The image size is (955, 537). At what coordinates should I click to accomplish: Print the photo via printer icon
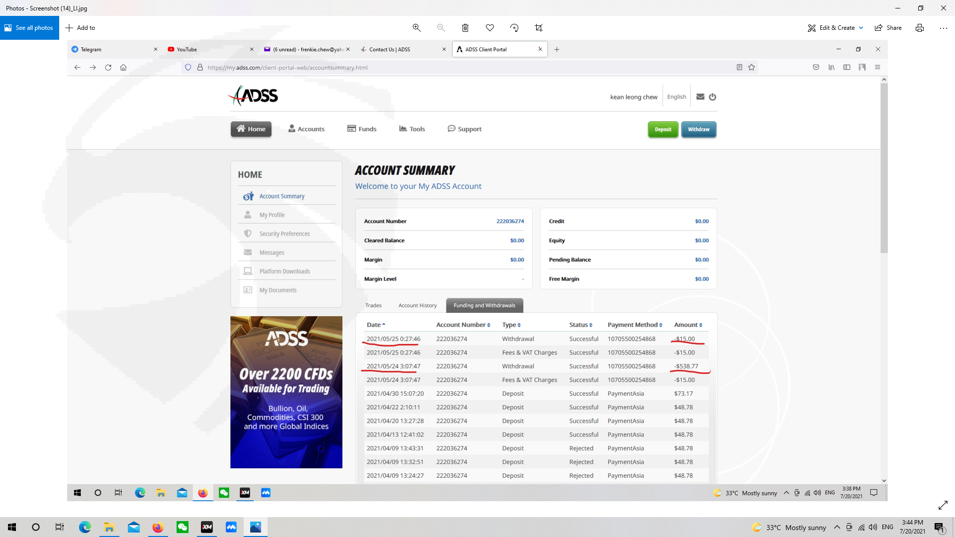coord(920,28)
